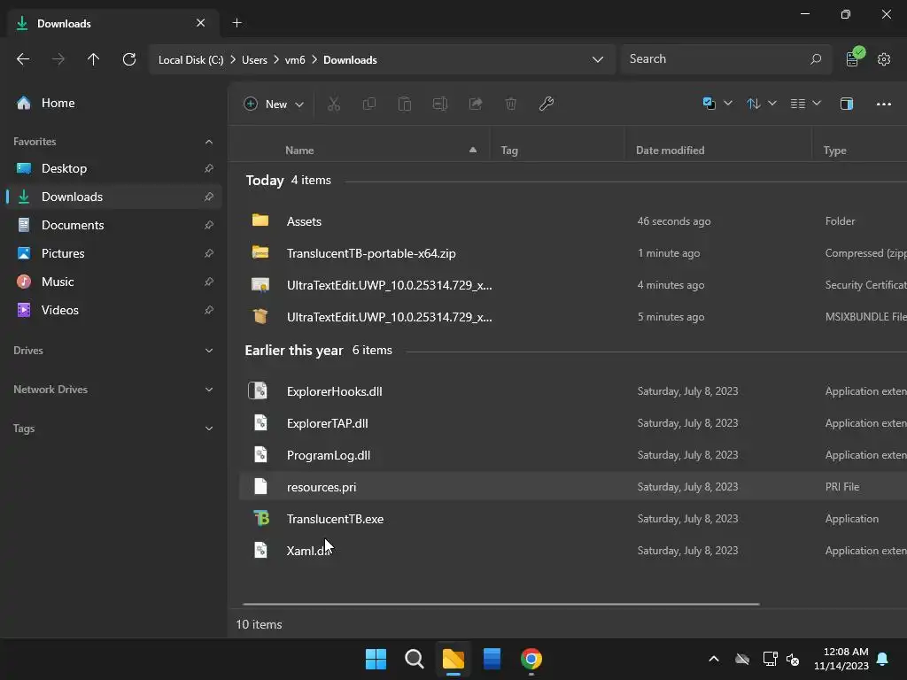Unpin Documents using its pin icon
Image resolution: width=907 pixels, height=680 pixels.
click(209, 225)
